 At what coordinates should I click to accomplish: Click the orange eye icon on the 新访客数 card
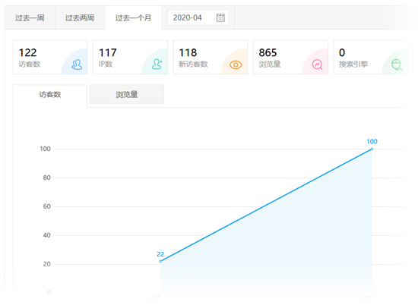236,64
